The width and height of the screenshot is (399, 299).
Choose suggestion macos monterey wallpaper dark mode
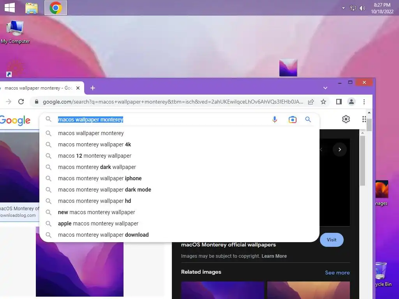[x=179, y=190]
